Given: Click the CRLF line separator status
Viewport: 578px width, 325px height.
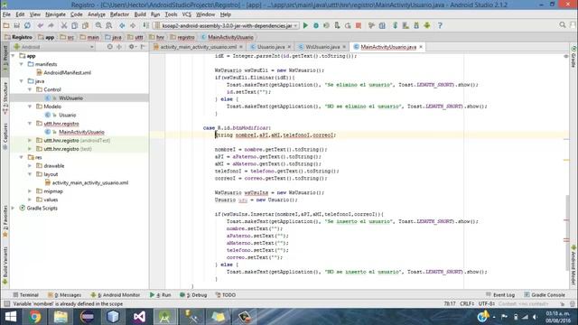Looking at the screenshot, I should tap(467, 303).
